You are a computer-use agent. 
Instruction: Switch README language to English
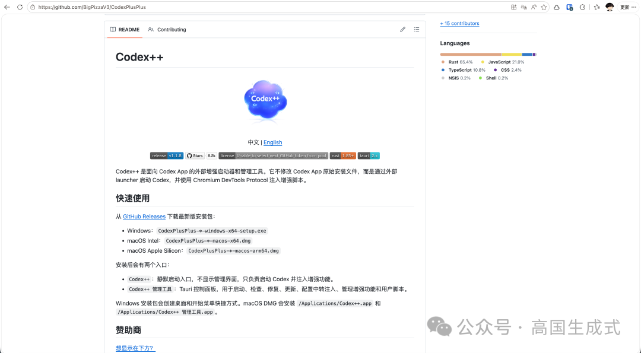272,142
